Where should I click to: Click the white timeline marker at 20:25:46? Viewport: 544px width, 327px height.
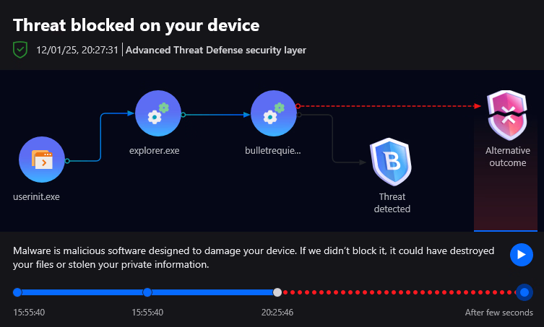tap(277, 292)
